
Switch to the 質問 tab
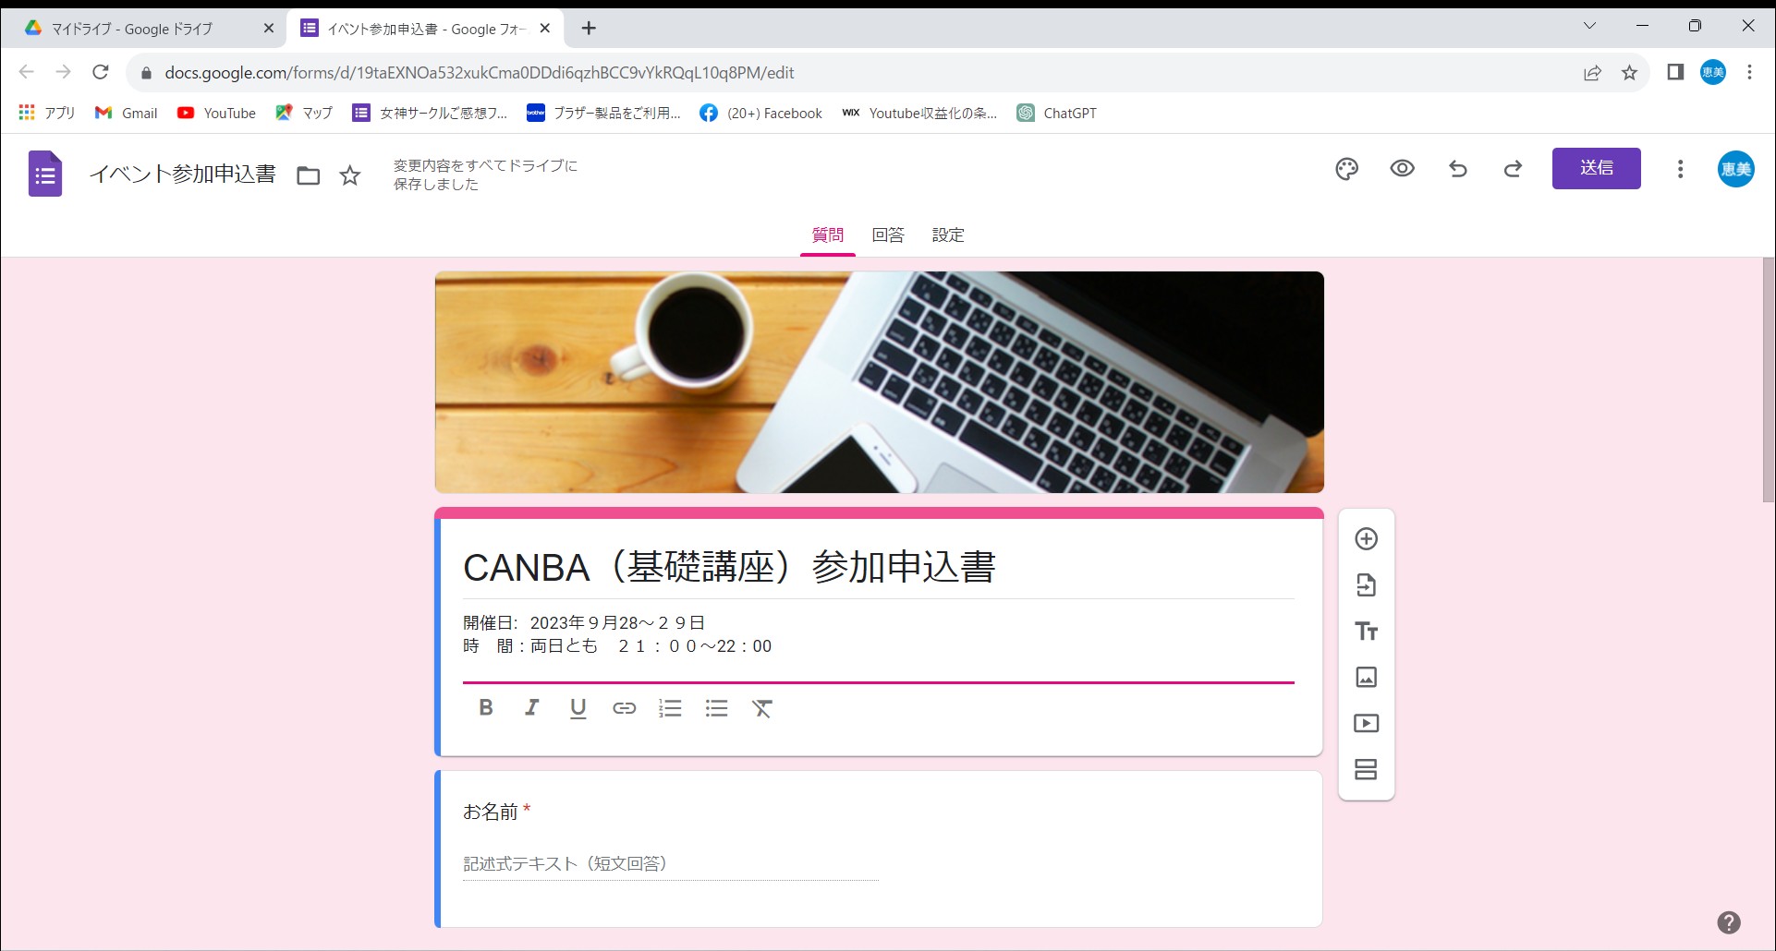click(x=827, y=235)
